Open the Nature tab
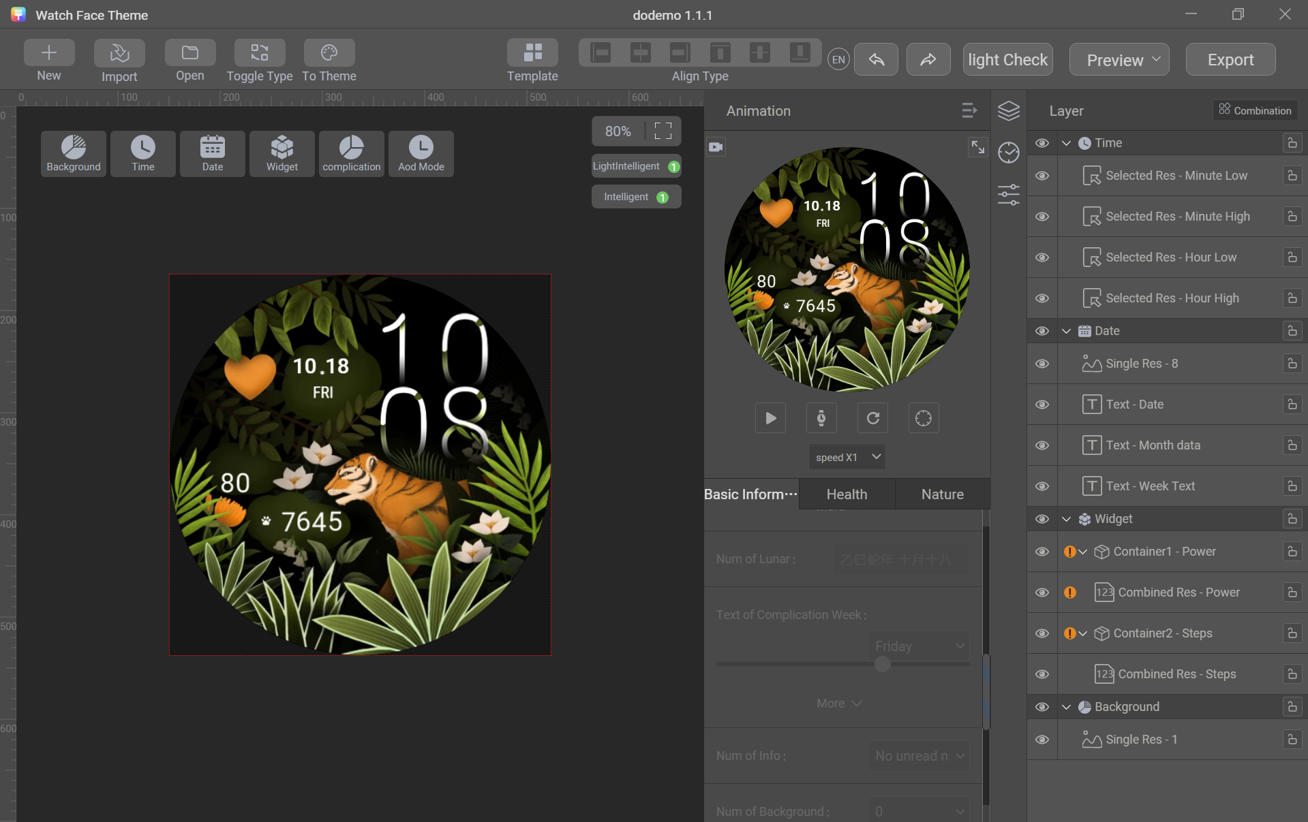 click(942, 494)
